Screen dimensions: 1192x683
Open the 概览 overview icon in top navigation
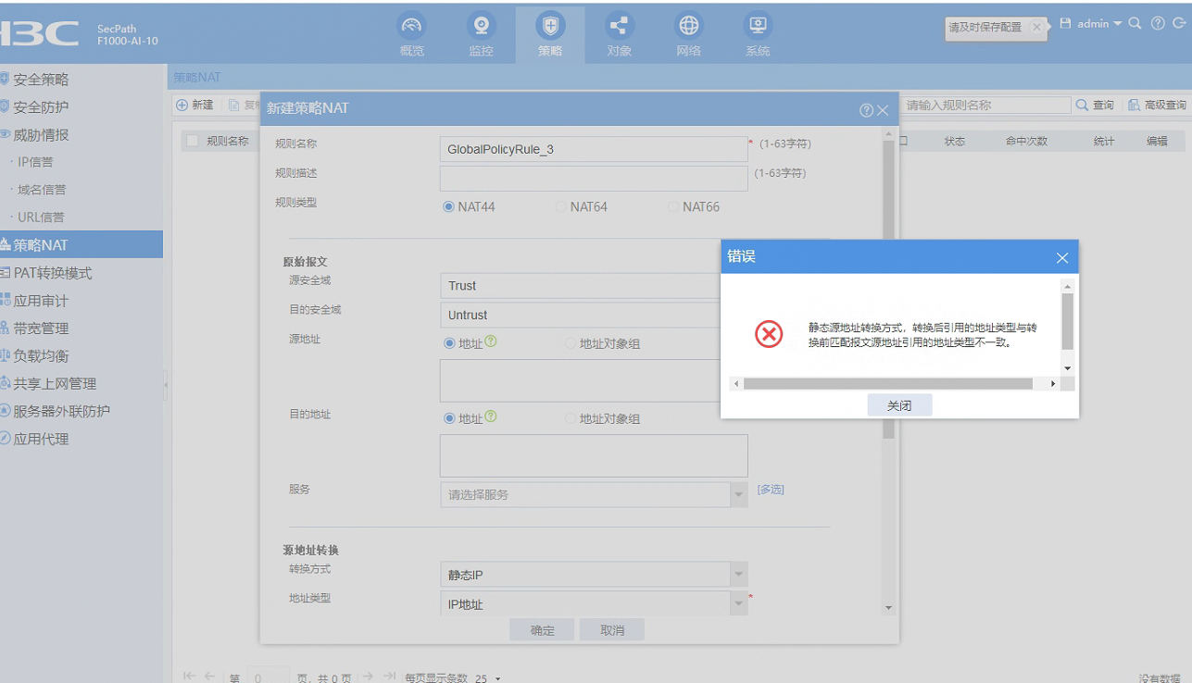click(x=411, y=25)
